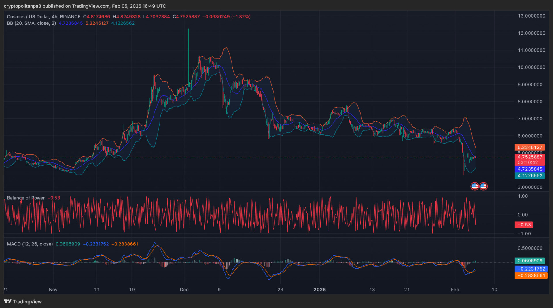This screenshot has width=553, height=308.
Task: Click the MACD (12, 26, close) indicator legend
Action: click(x=30, y=244)
